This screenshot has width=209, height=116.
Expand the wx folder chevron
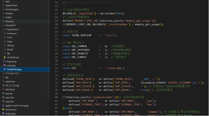click(x=3, y=77)
